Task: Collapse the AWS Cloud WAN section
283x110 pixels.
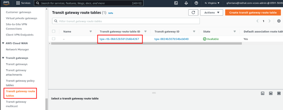Action: (3, 43)
